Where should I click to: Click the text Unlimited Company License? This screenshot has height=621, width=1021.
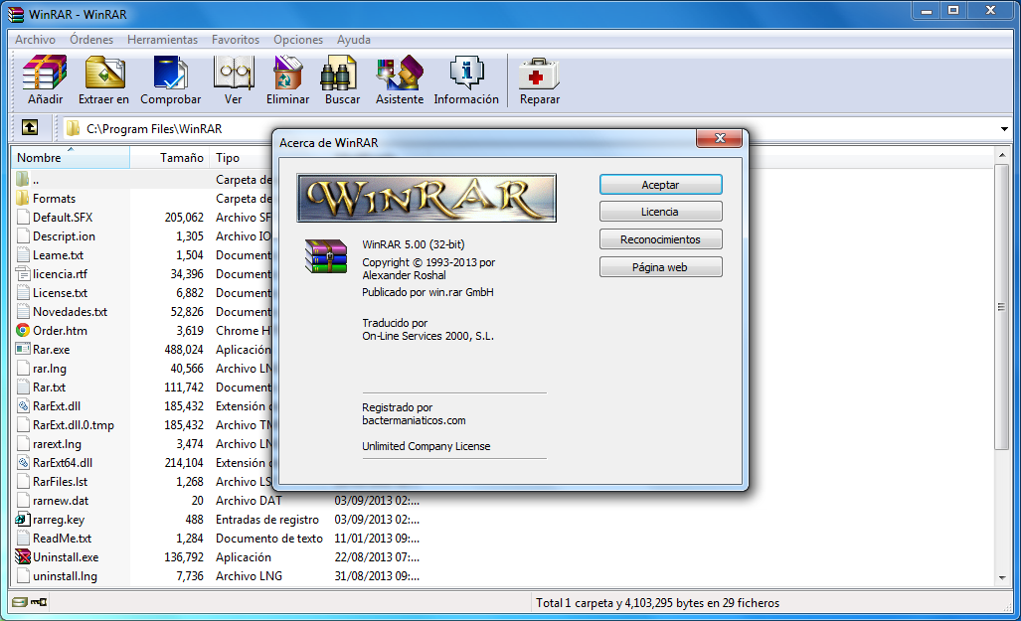coord(425,446)
